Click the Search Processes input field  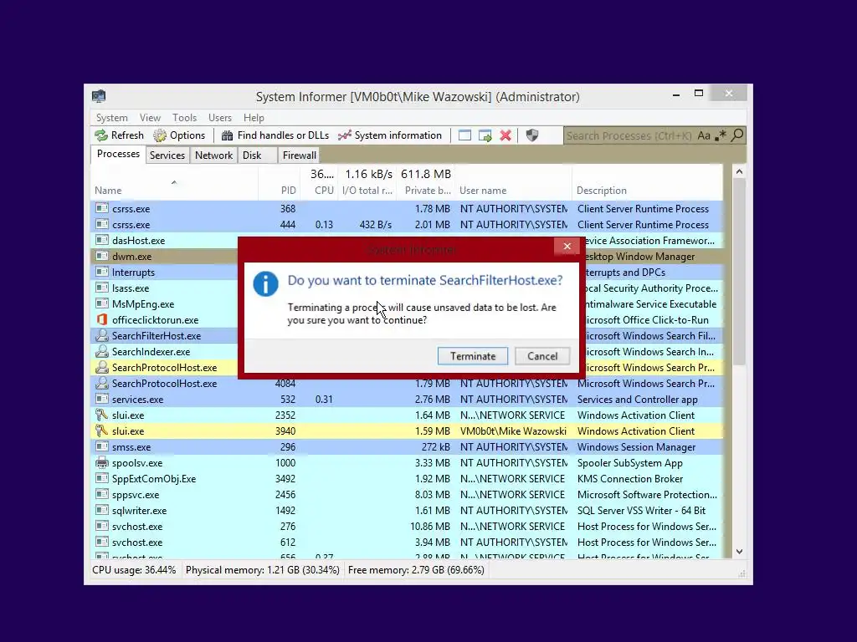click(629, 136)
